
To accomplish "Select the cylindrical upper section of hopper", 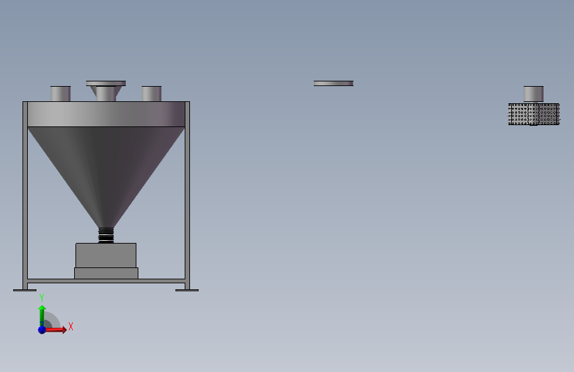I will click(x=106, y=115).
